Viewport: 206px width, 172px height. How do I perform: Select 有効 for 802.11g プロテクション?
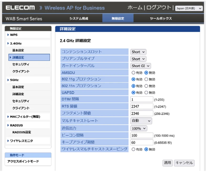133,79
